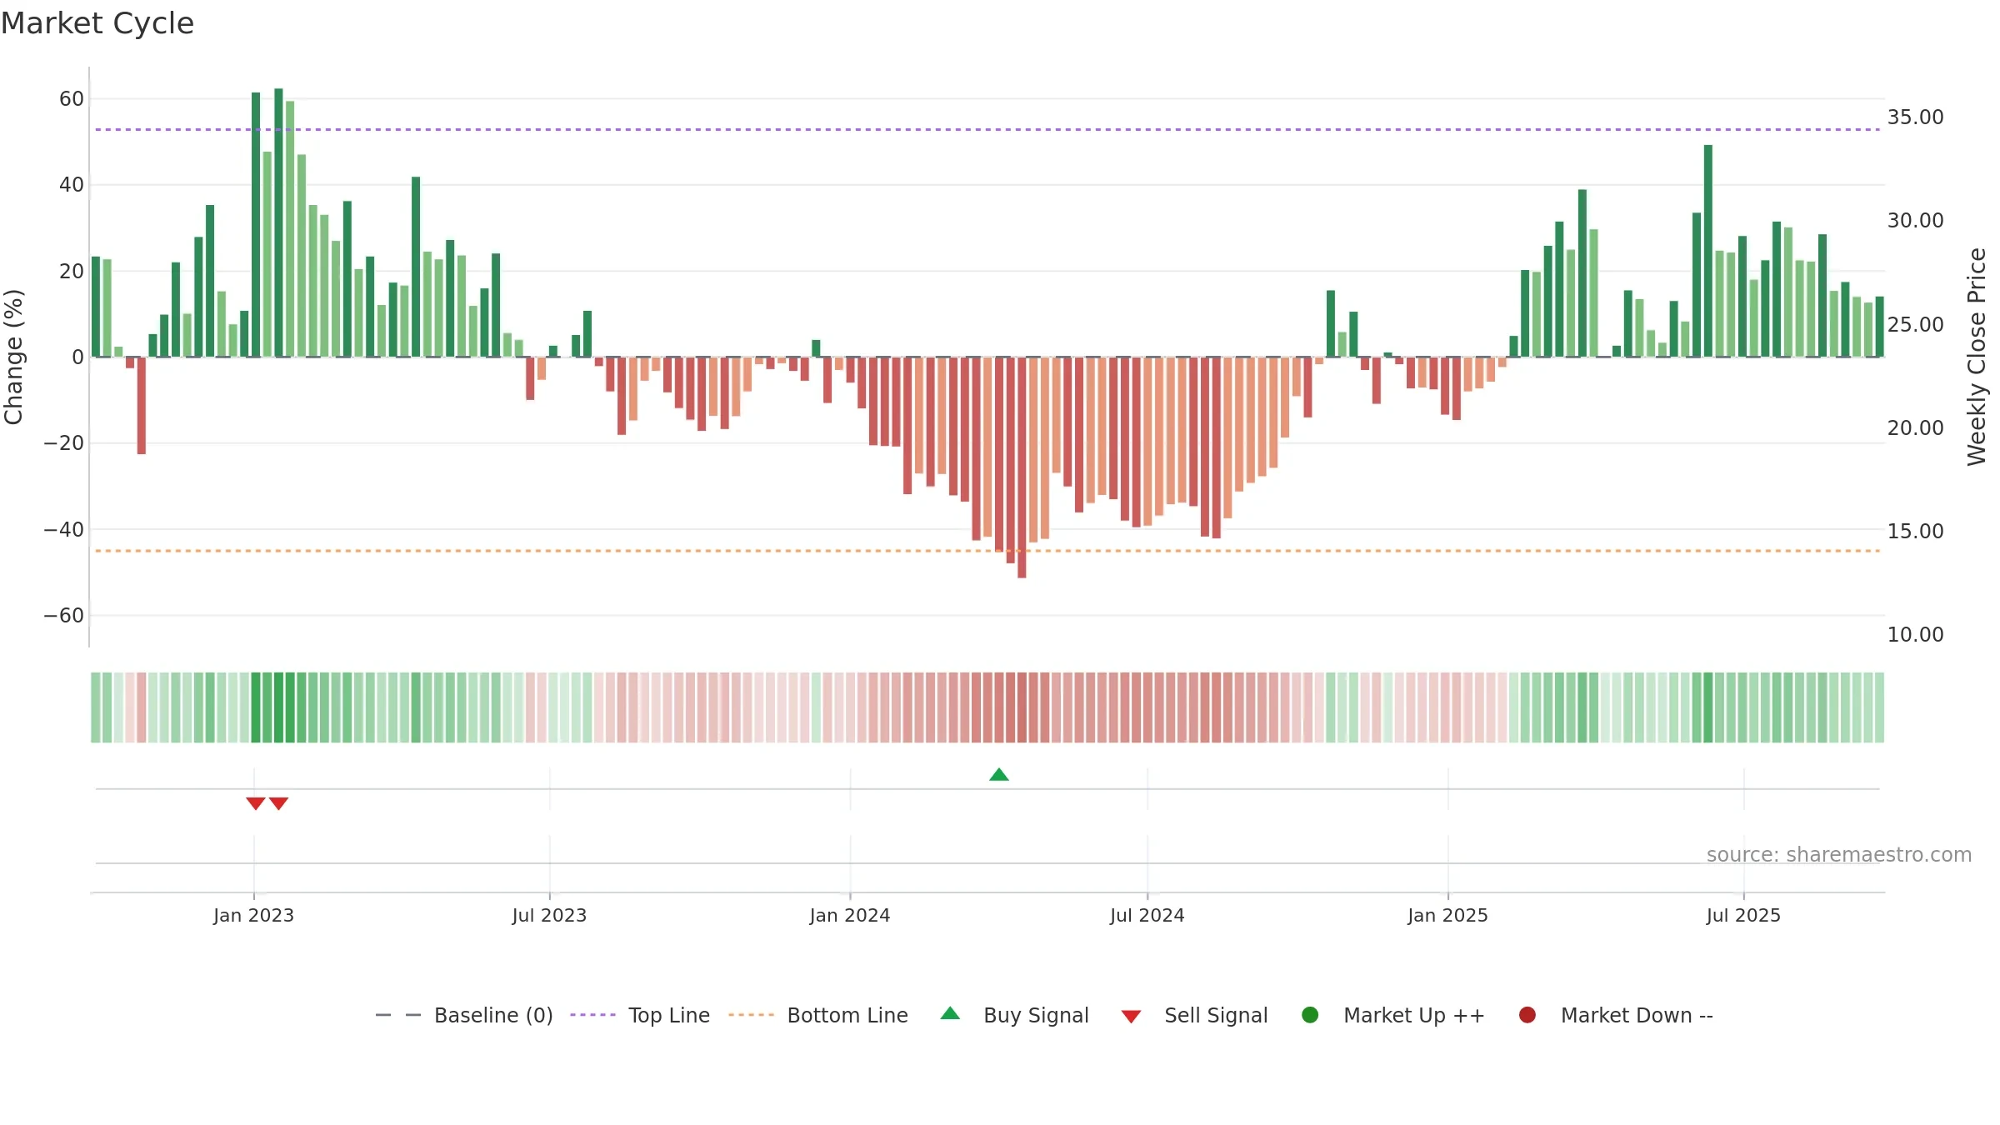Image resolution: width=2000 pixels, height=1125 pixels.
Task: Click the purple dotted Top Line legend sample
Action: [592, 1015]
